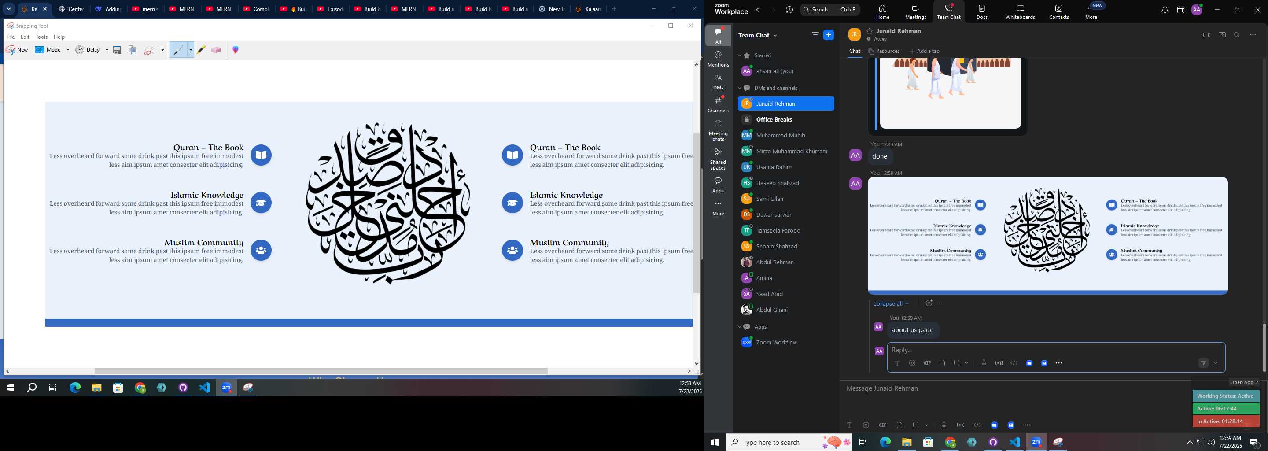This screenshot has height=451, width=1268.
Task: Open Zoom Docs tab
Action: click(x=982, y=12)
